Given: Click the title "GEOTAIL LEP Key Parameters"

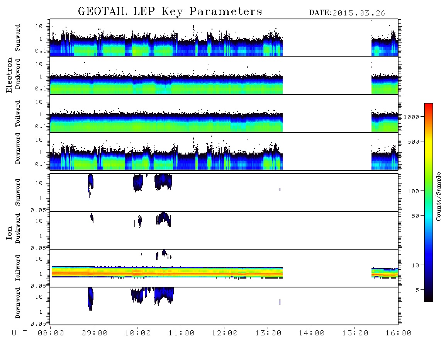Looking at the screenshot, I should (x=170, y=12).
